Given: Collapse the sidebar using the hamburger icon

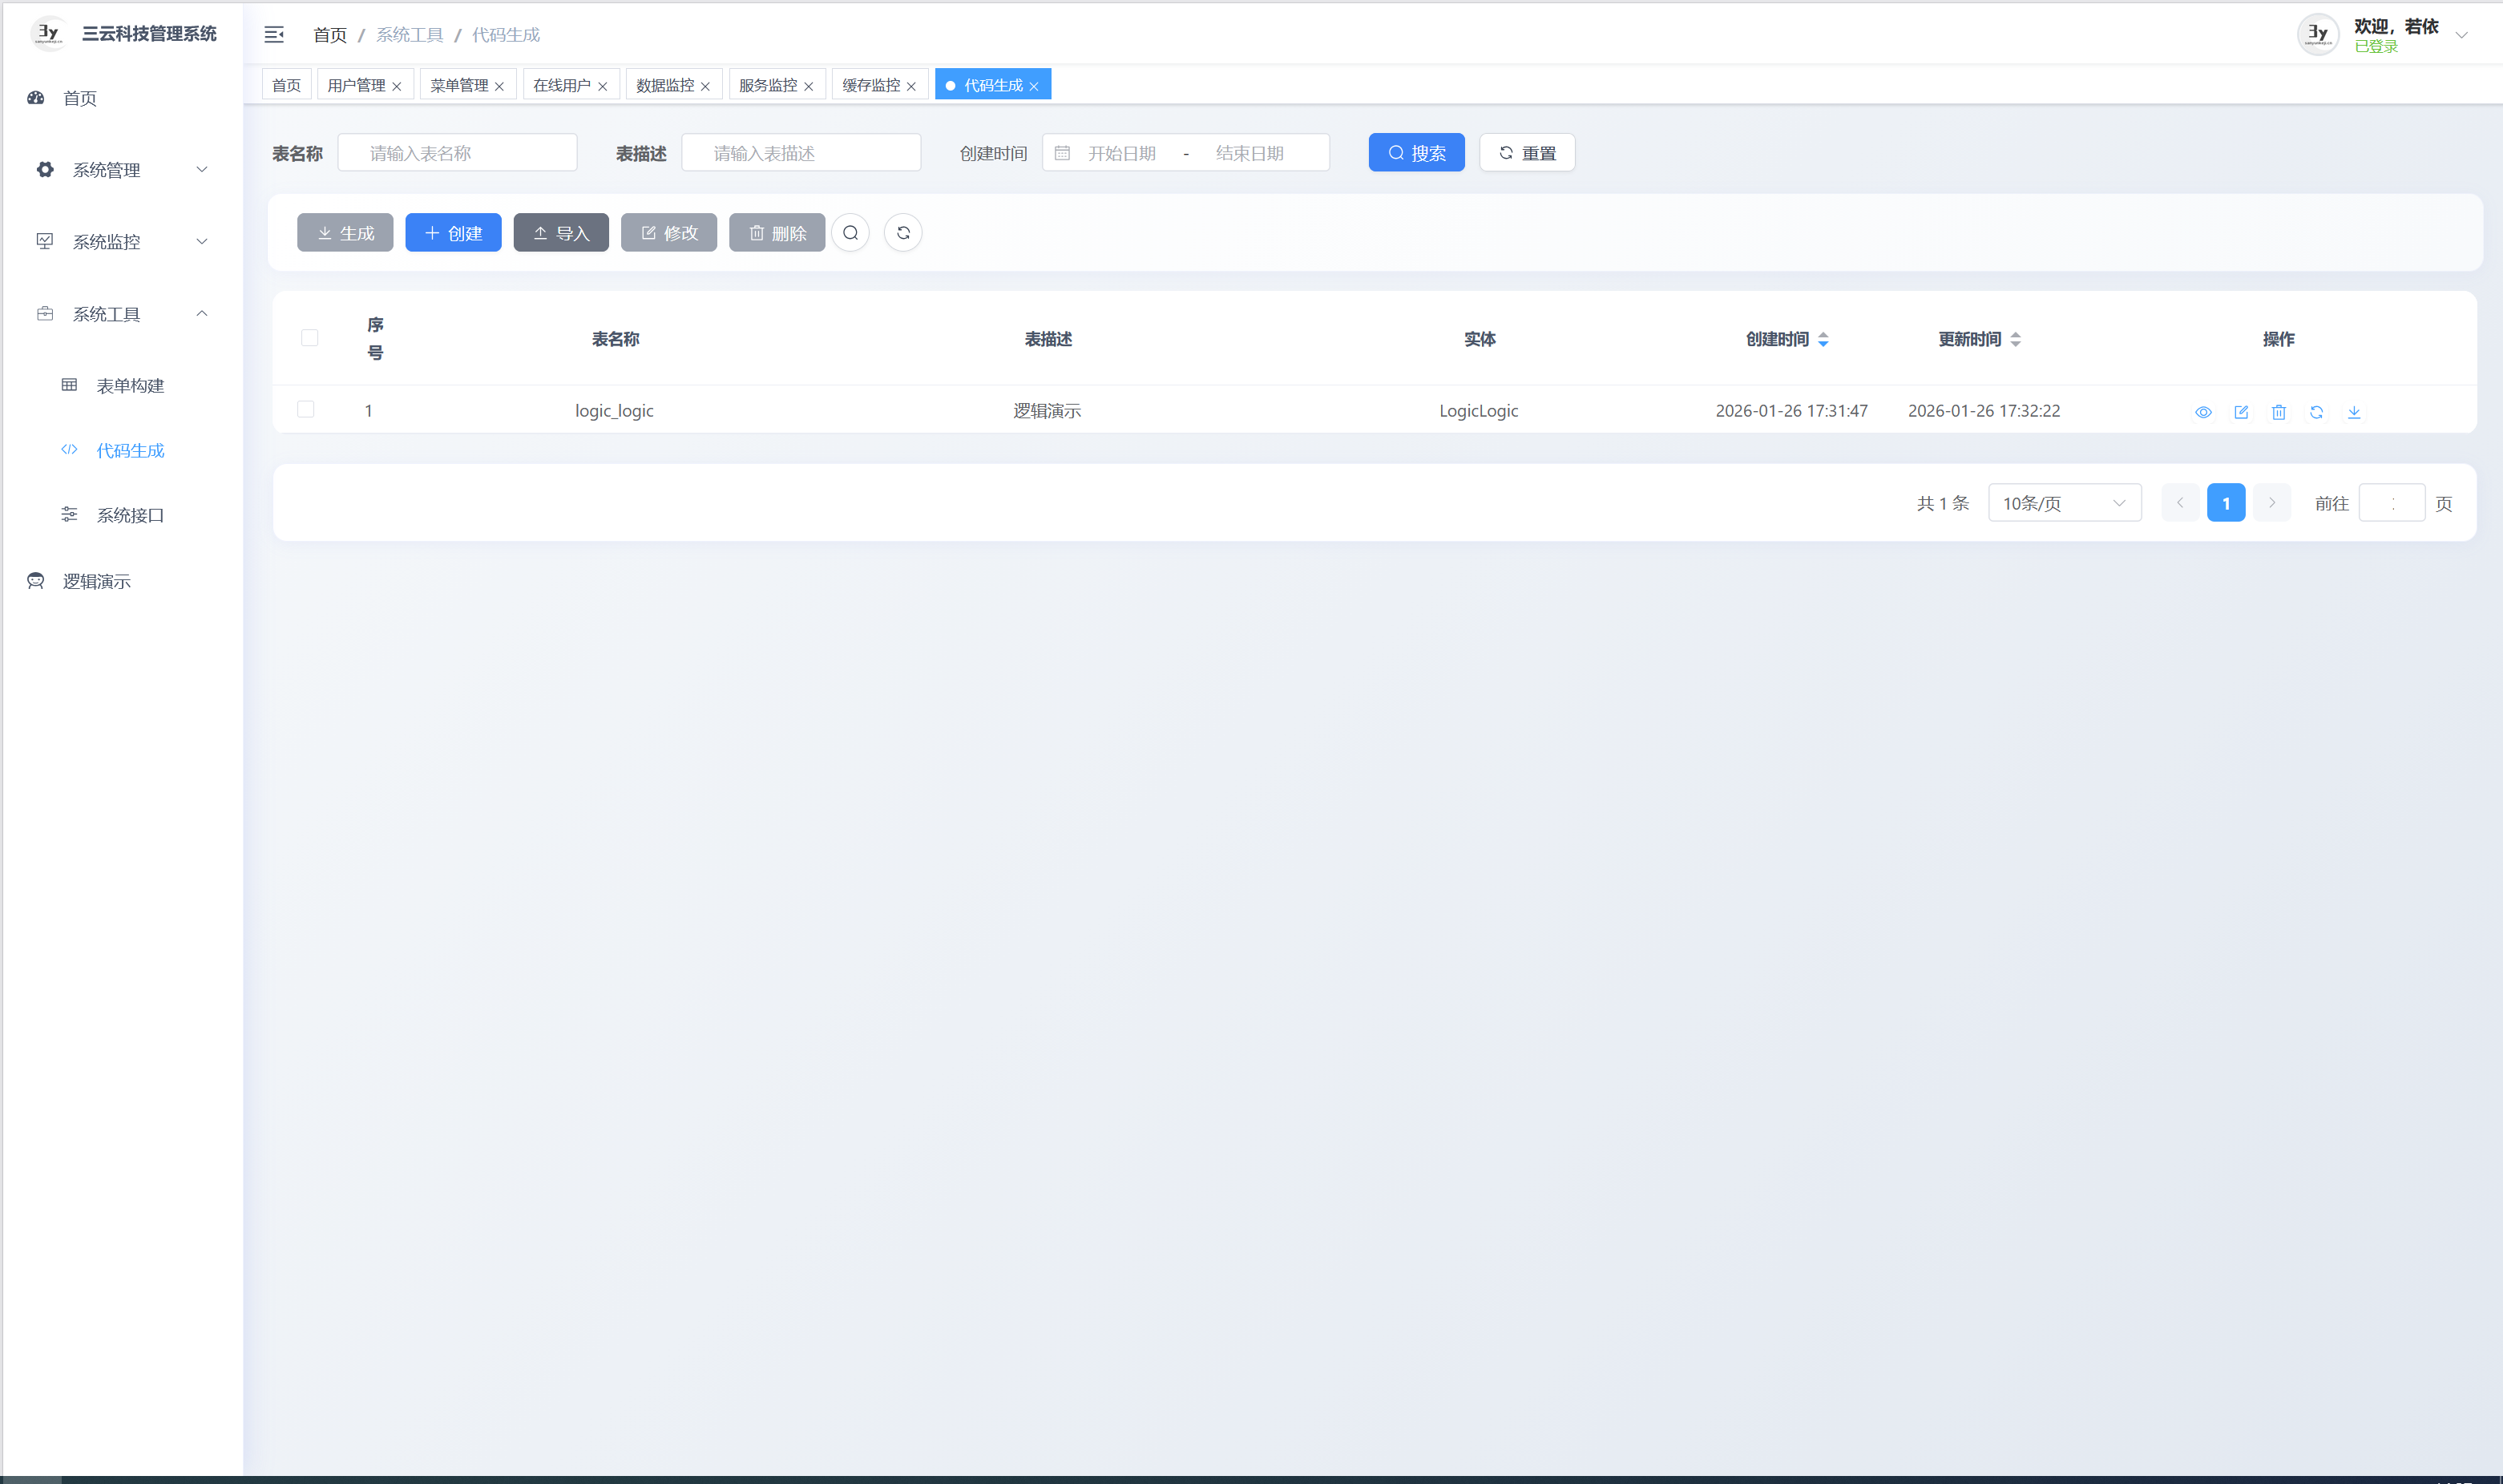Looking at the screenshot, I should tap(274, 35).
